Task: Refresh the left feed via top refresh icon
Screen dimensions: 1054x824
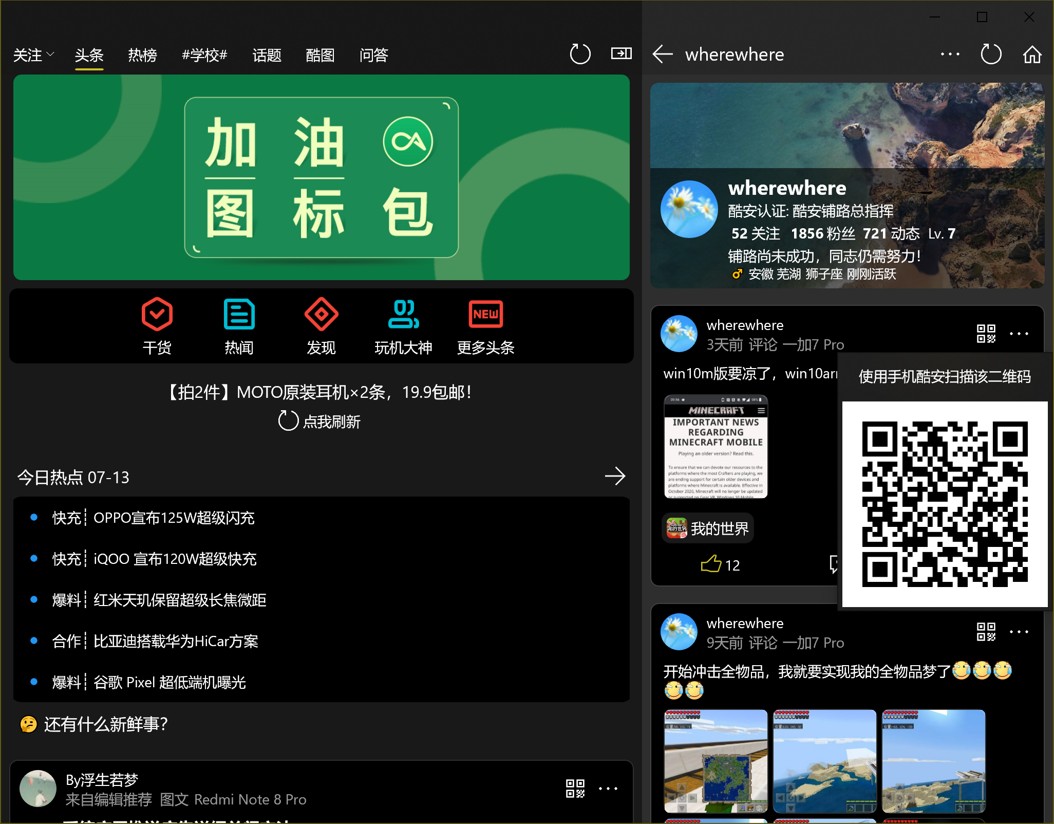Action: [580, 54]
